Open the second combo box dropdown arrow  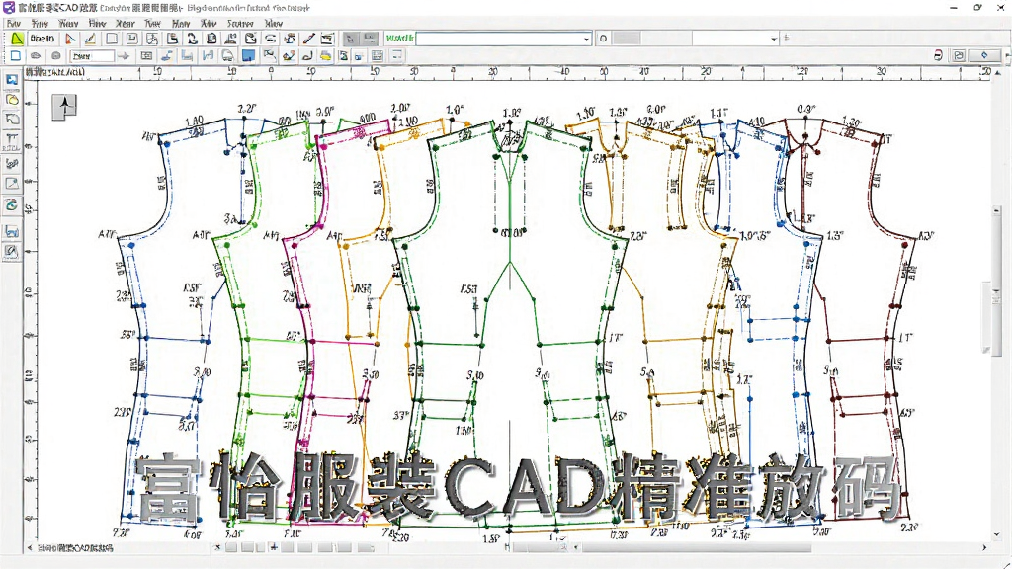pos(773,39)
